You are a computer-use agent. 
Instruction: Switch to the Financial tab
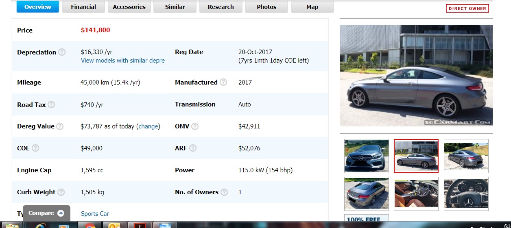pyautogui.click(x=83, y=7)
